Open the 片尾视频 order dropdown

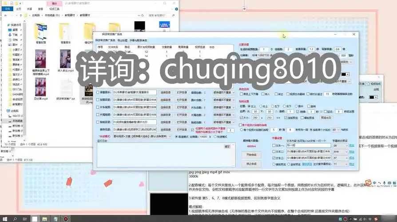pyautogui.click(x=224, y=115)
